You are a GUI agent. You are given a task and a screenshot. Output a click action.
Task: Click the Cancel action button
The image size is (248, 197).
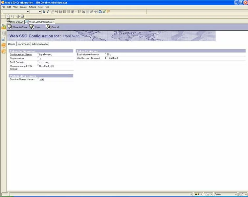[x=53, y=27]
